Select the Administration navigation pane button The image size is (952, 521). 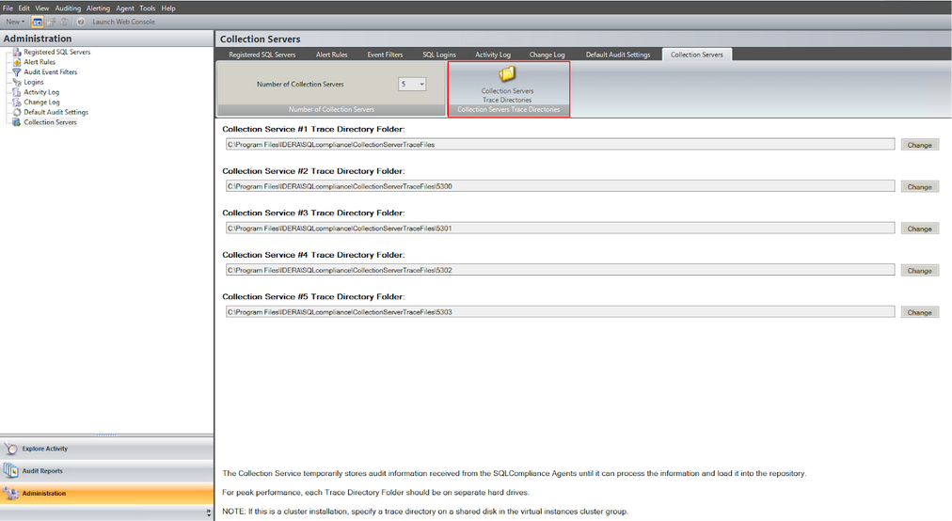point(107,494)
